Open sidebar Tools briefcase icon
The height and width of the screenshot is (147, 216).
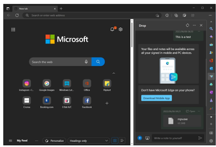pos(211,45)
